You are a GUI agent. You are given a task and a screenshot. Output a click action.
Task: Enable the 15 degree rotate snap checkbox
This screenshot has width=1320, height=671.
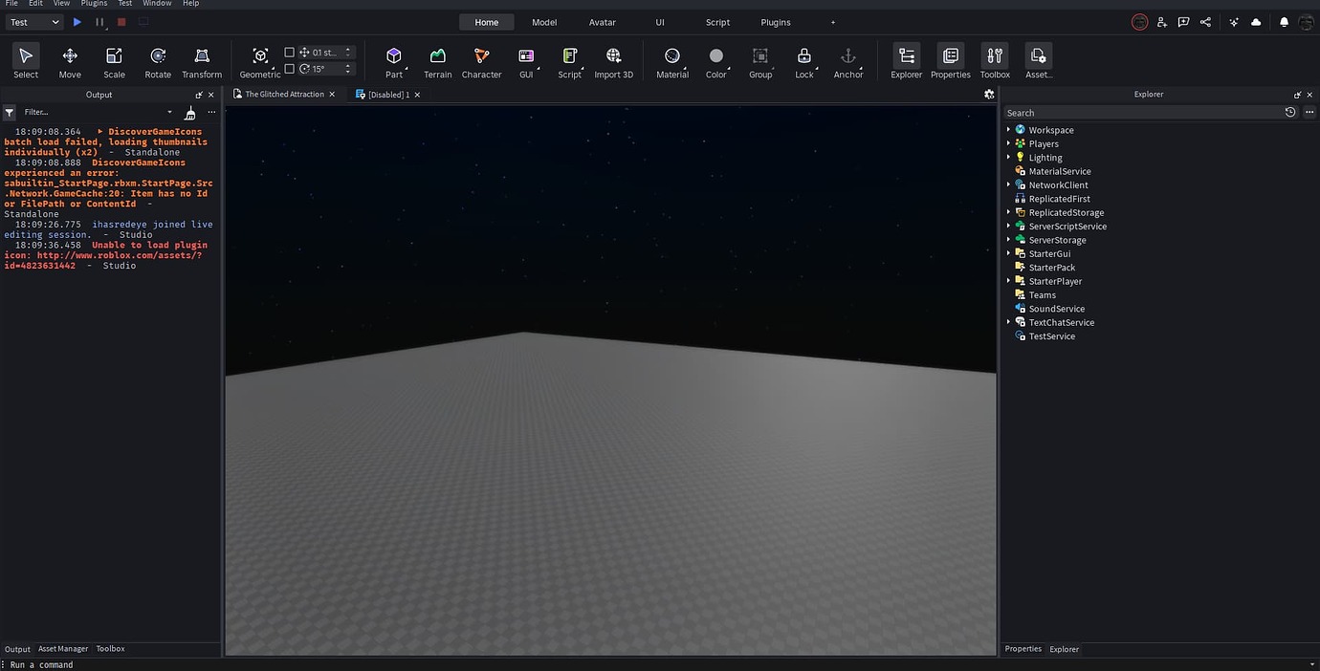[290, 68]
